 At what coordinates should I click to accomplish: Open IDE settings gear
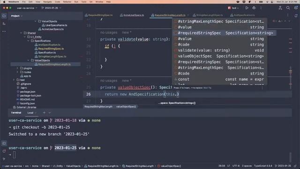[x=296, y=8]
